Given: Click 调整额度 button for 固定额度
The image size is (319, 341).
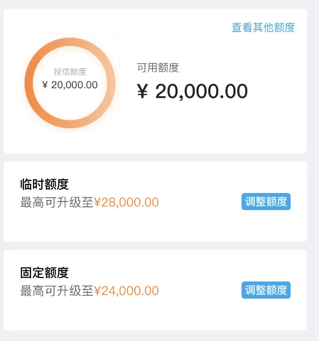Looking at the screenshot, I should (x=266, y=290).
